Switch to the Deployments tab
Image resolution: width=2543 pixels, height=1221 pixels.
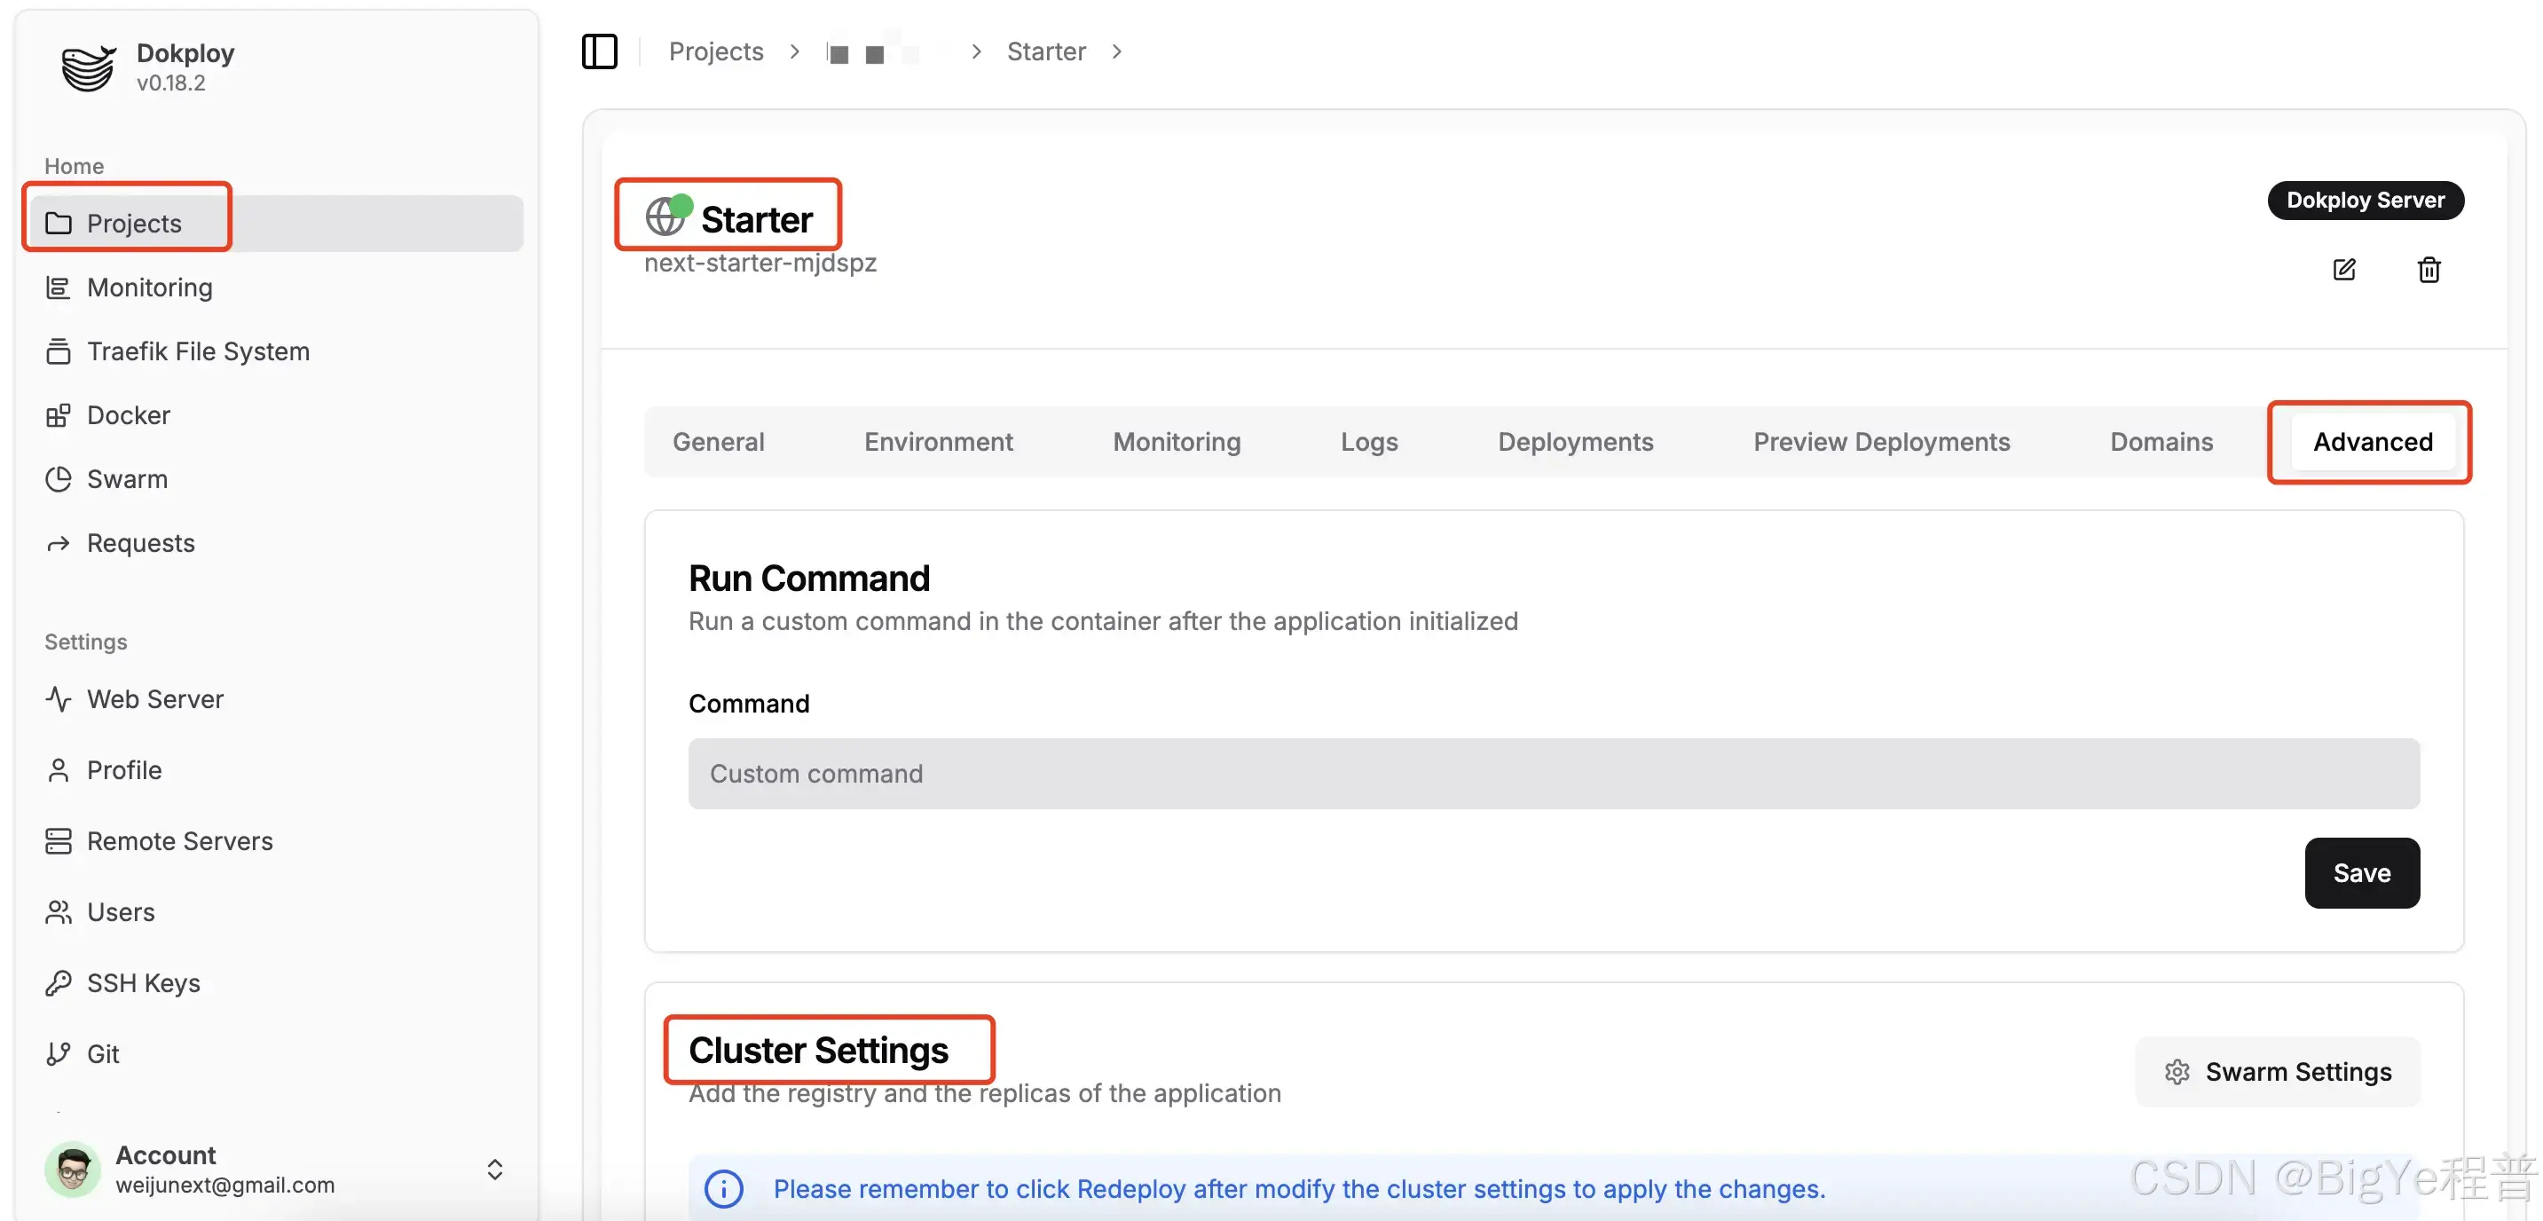tap(1575, 442)
